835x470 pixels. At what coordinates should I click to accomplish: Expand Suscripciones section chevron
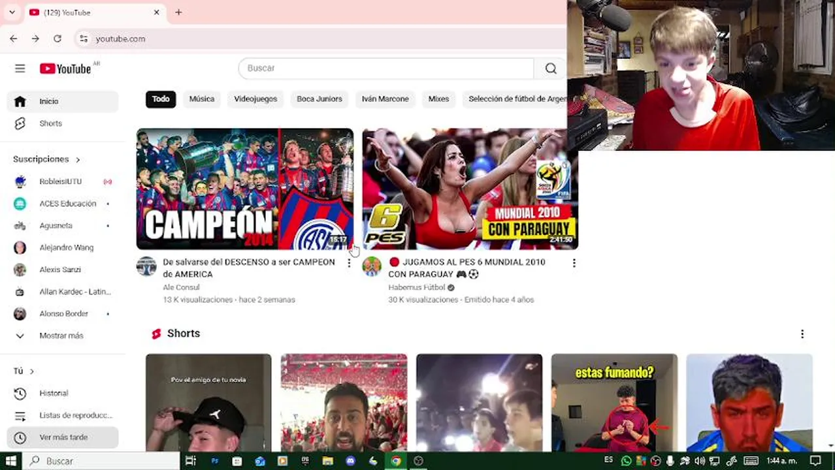pyautogui.click(x=78, y=159)
